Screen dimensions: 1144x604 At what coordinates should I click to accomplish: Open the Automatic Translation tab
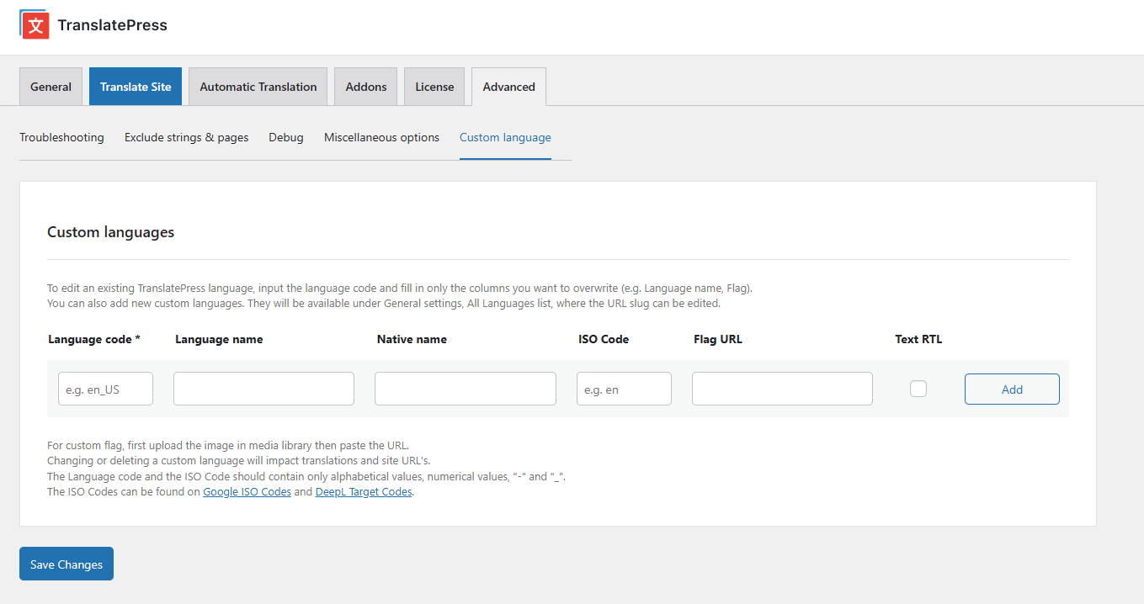point(258,87)
